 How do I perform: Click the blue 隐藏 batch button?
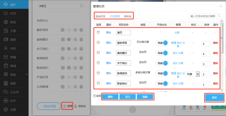tap(145, 97)
